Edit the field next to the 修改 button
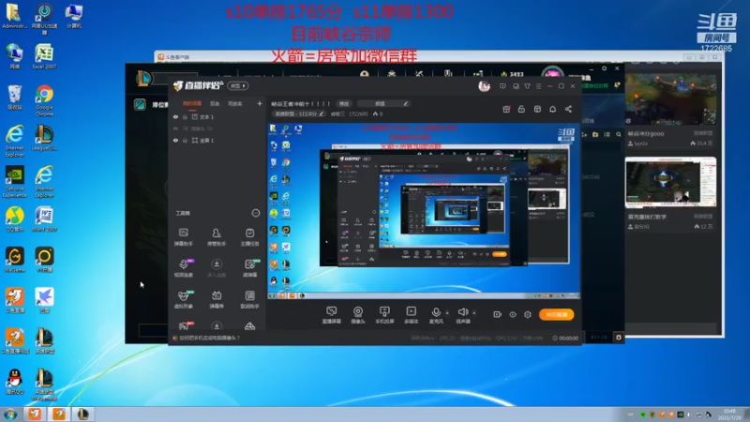 point(382,103)
